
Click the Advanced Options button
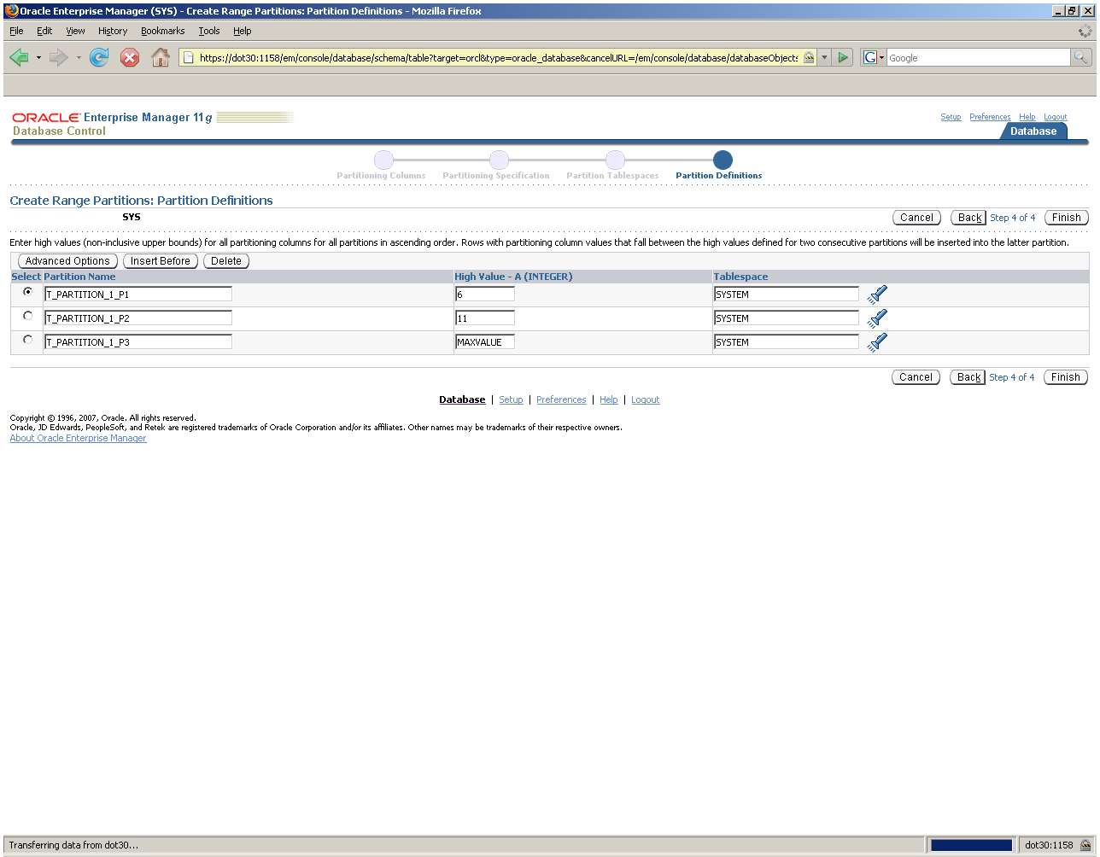pyautogui.click(x=67, y=261)
